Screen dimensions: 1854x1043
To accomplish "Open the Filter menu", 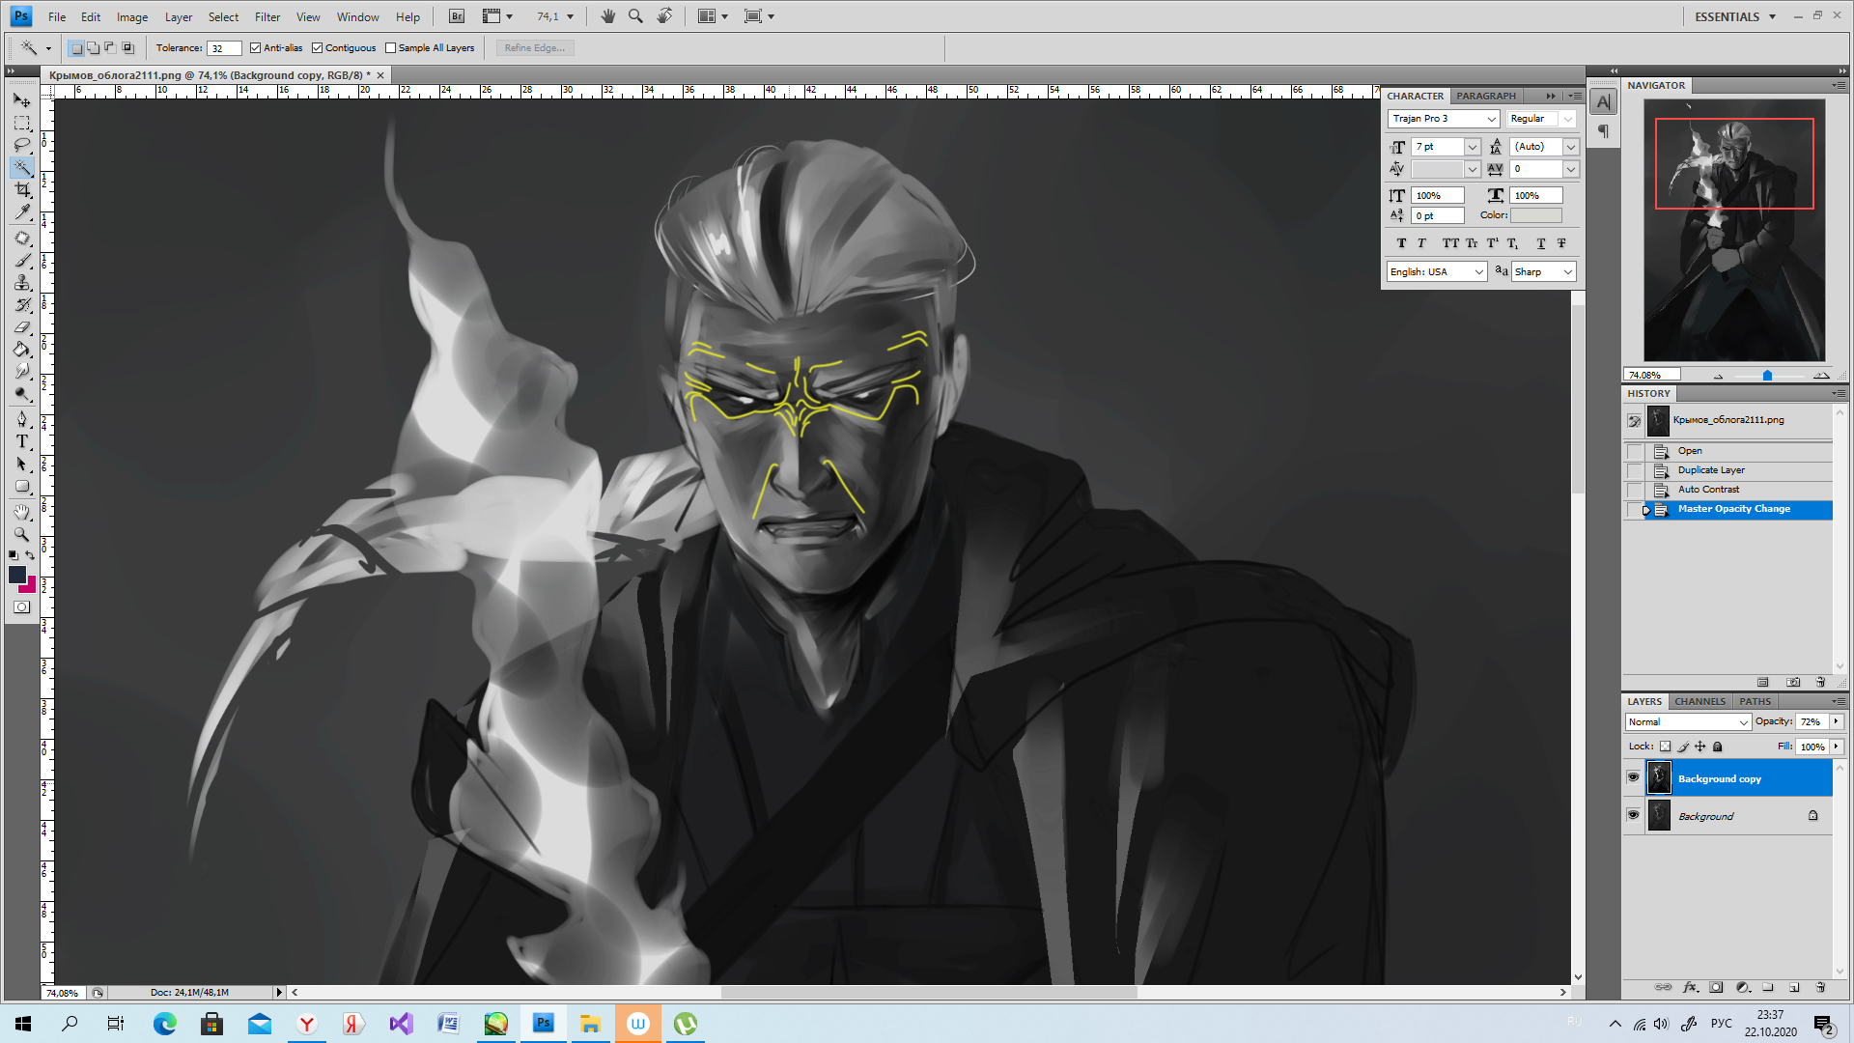I will 267,16.
